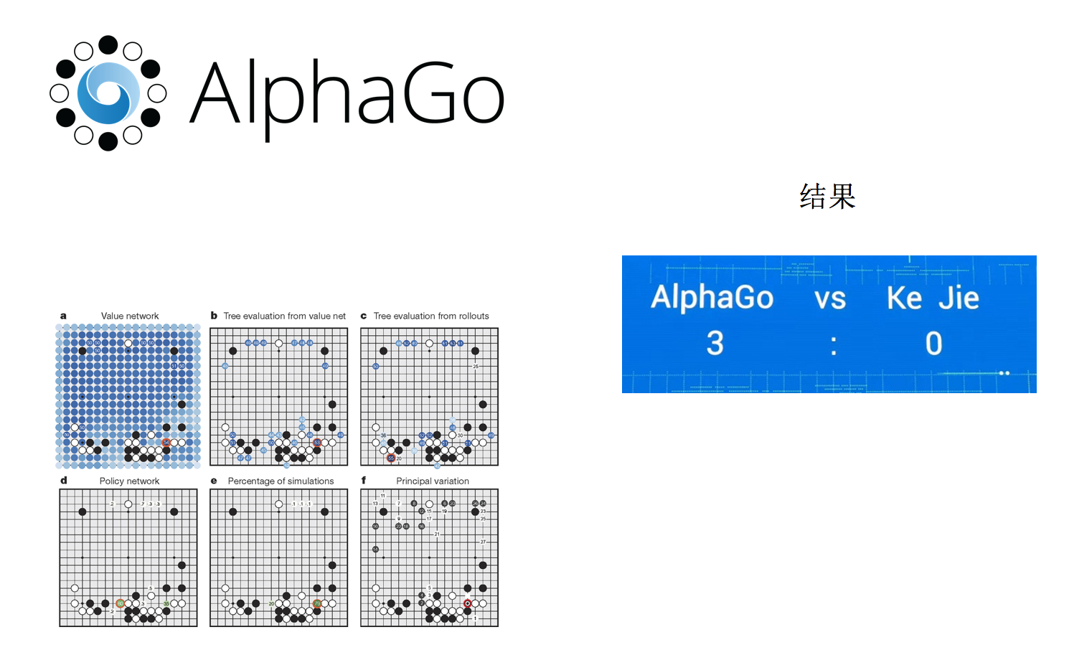
Task: Click the 'Value network' caption label
Action: [130, 316]
